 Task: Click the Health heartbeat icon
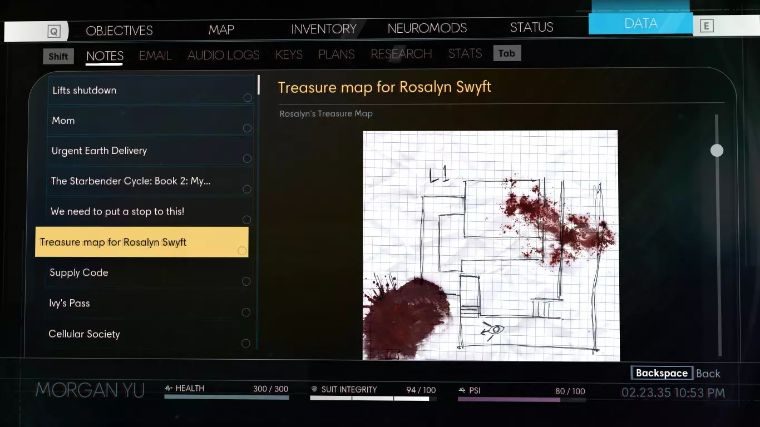pyautogui.click(x=169, y=389)
